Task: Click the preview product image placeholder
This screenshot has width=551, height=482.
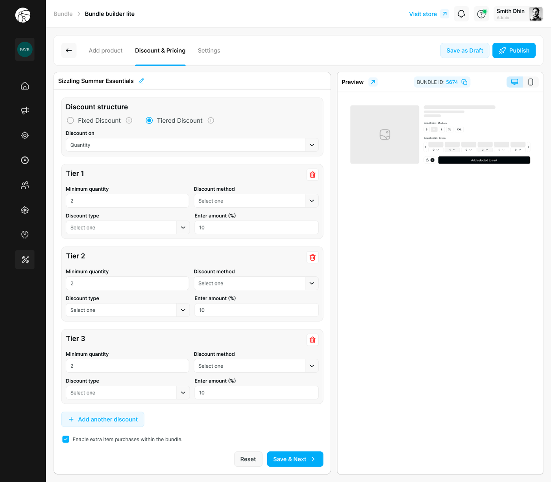Action: click(x=385, y=134)
